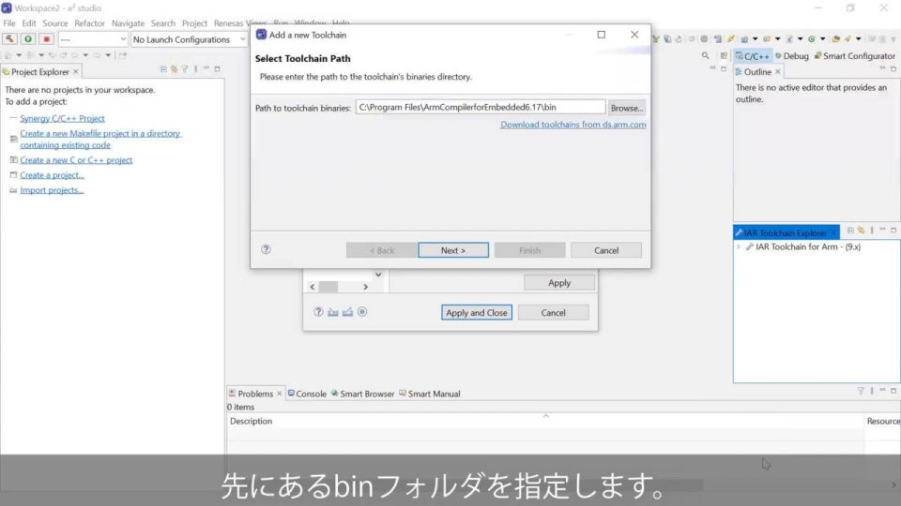
Task: Open Project Explorer view menu dots
Action: [196, 68]
